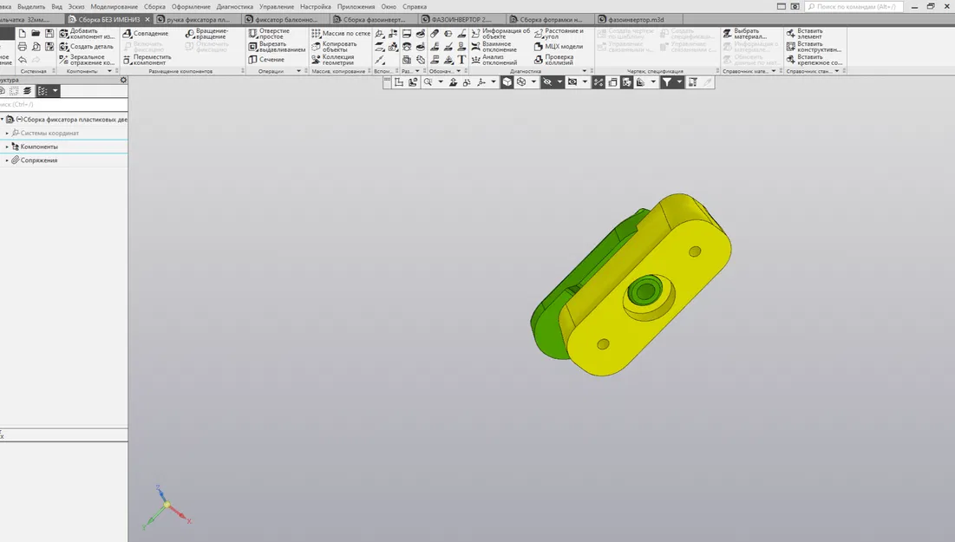Screen dimensions: 955x542
Task: Expand the 'Компоненты' panel dropdown arrow
Action: tap(109, 71)
